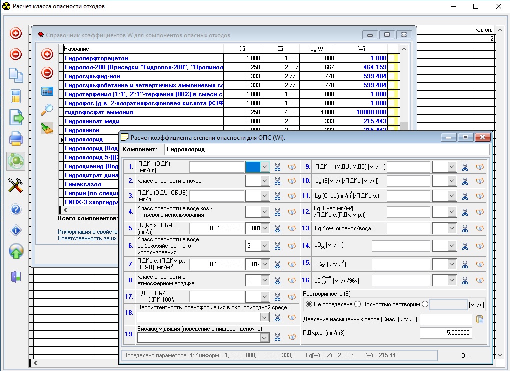Click the printer icon in left sidebar

(16, 138)
